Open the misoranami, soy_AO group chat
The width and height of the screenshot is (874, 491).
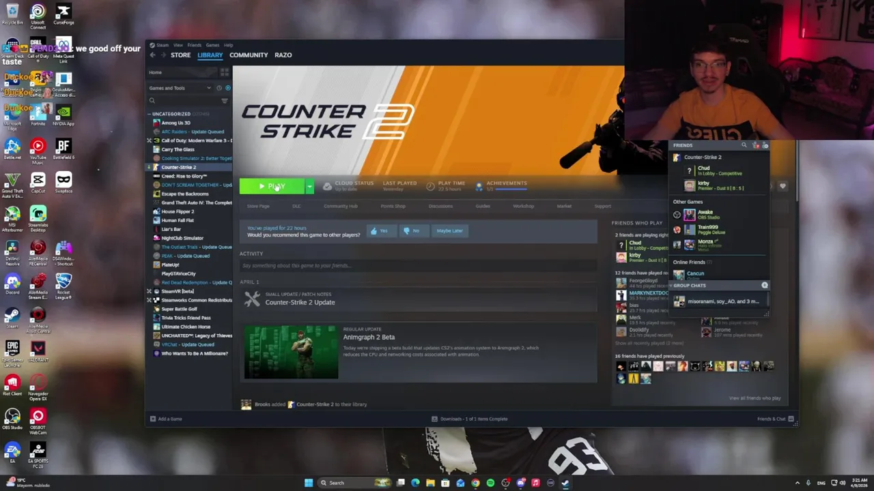718,301
